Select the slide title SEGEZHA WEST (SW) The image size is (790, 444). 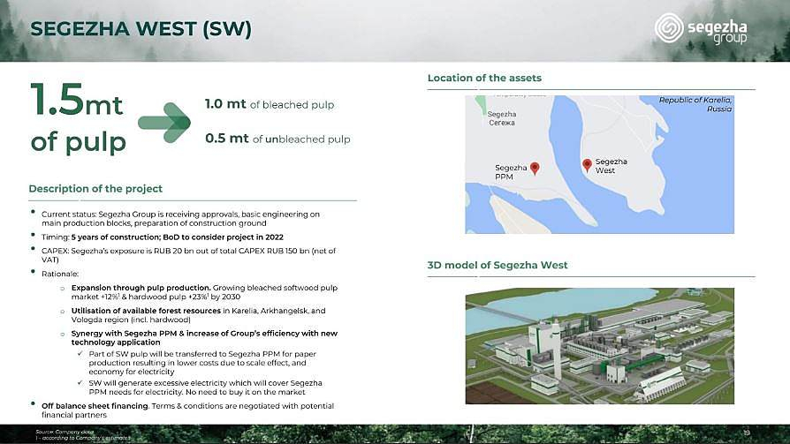coord(141,29)
